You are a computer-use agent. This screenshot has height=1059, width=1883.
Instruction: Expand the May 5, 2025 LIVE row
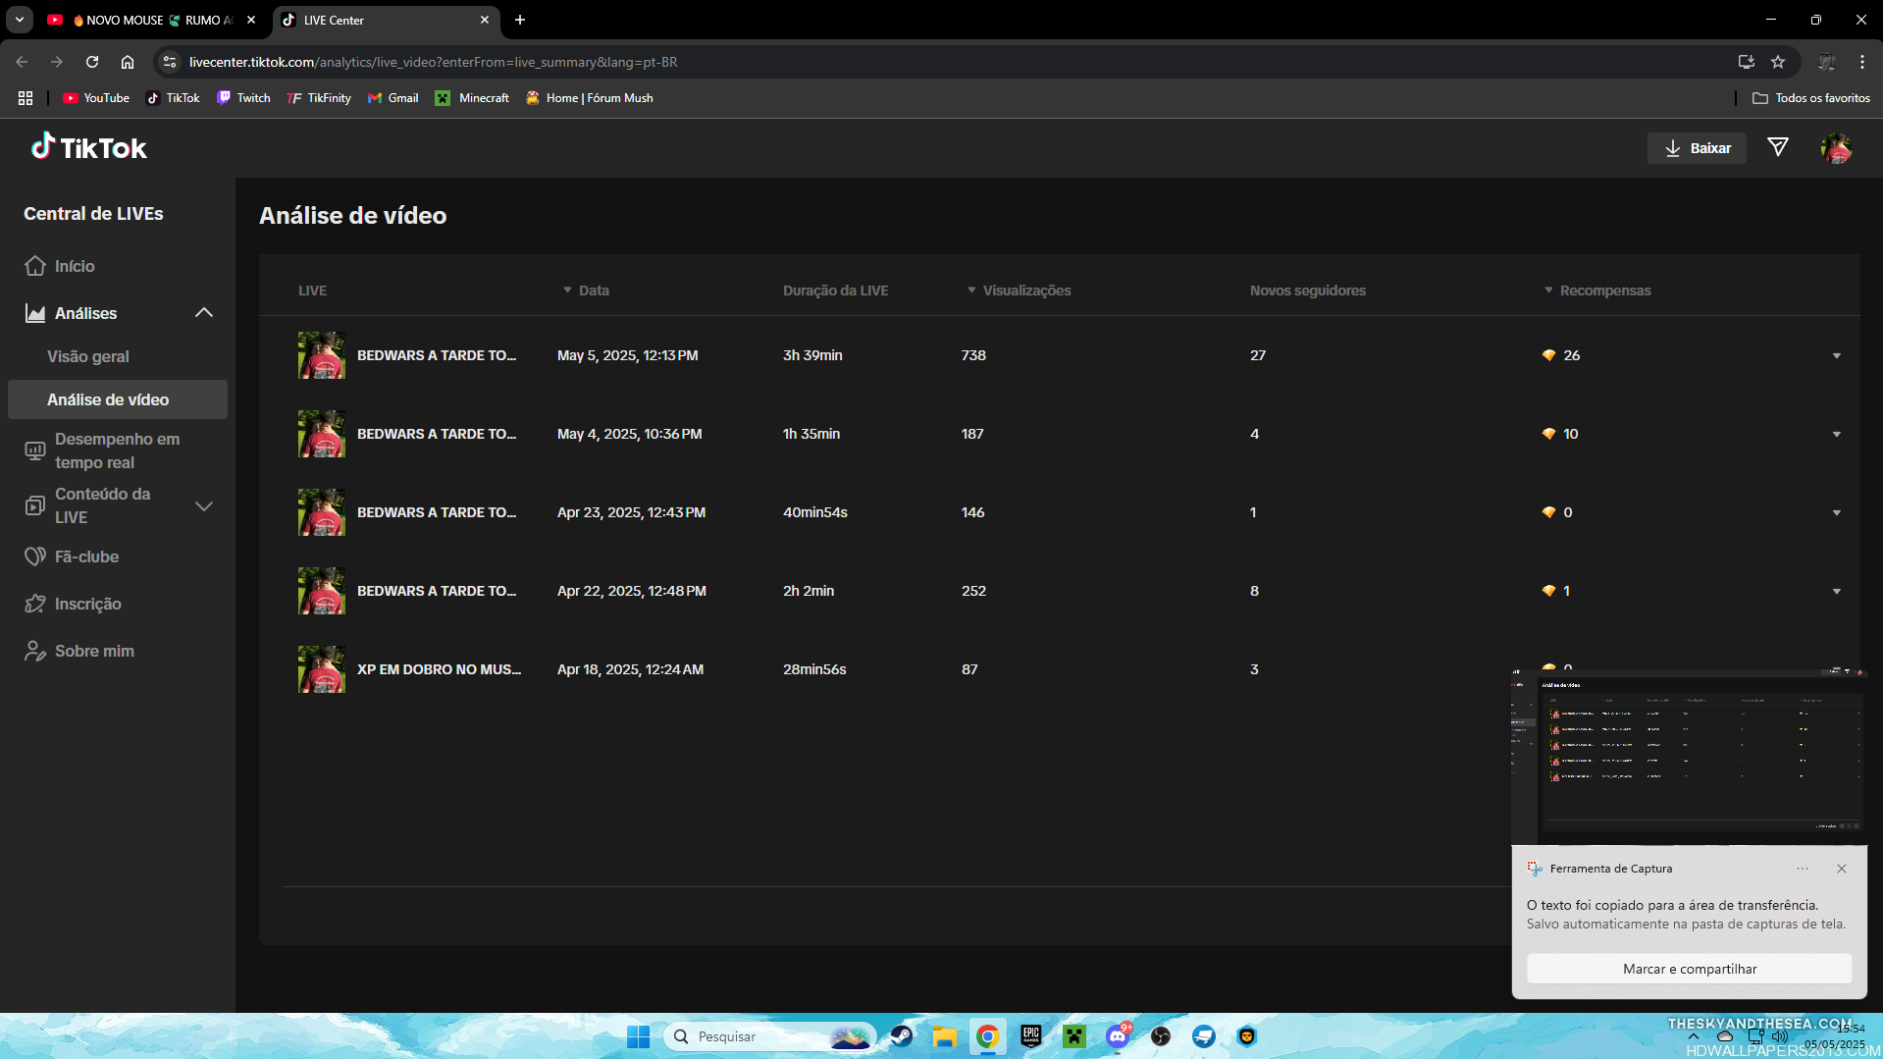[x=1837, y=355]
